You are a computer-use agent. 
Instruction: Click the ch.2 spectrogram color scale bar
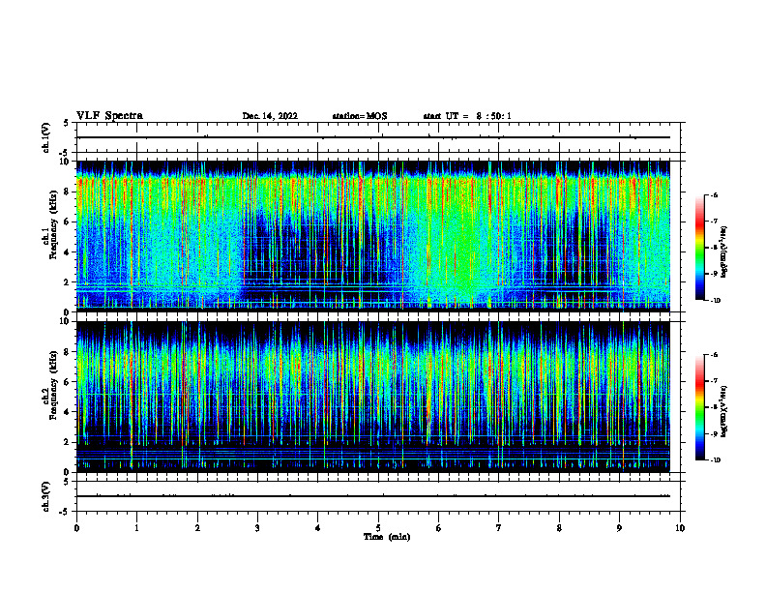(x=699, y=407)
